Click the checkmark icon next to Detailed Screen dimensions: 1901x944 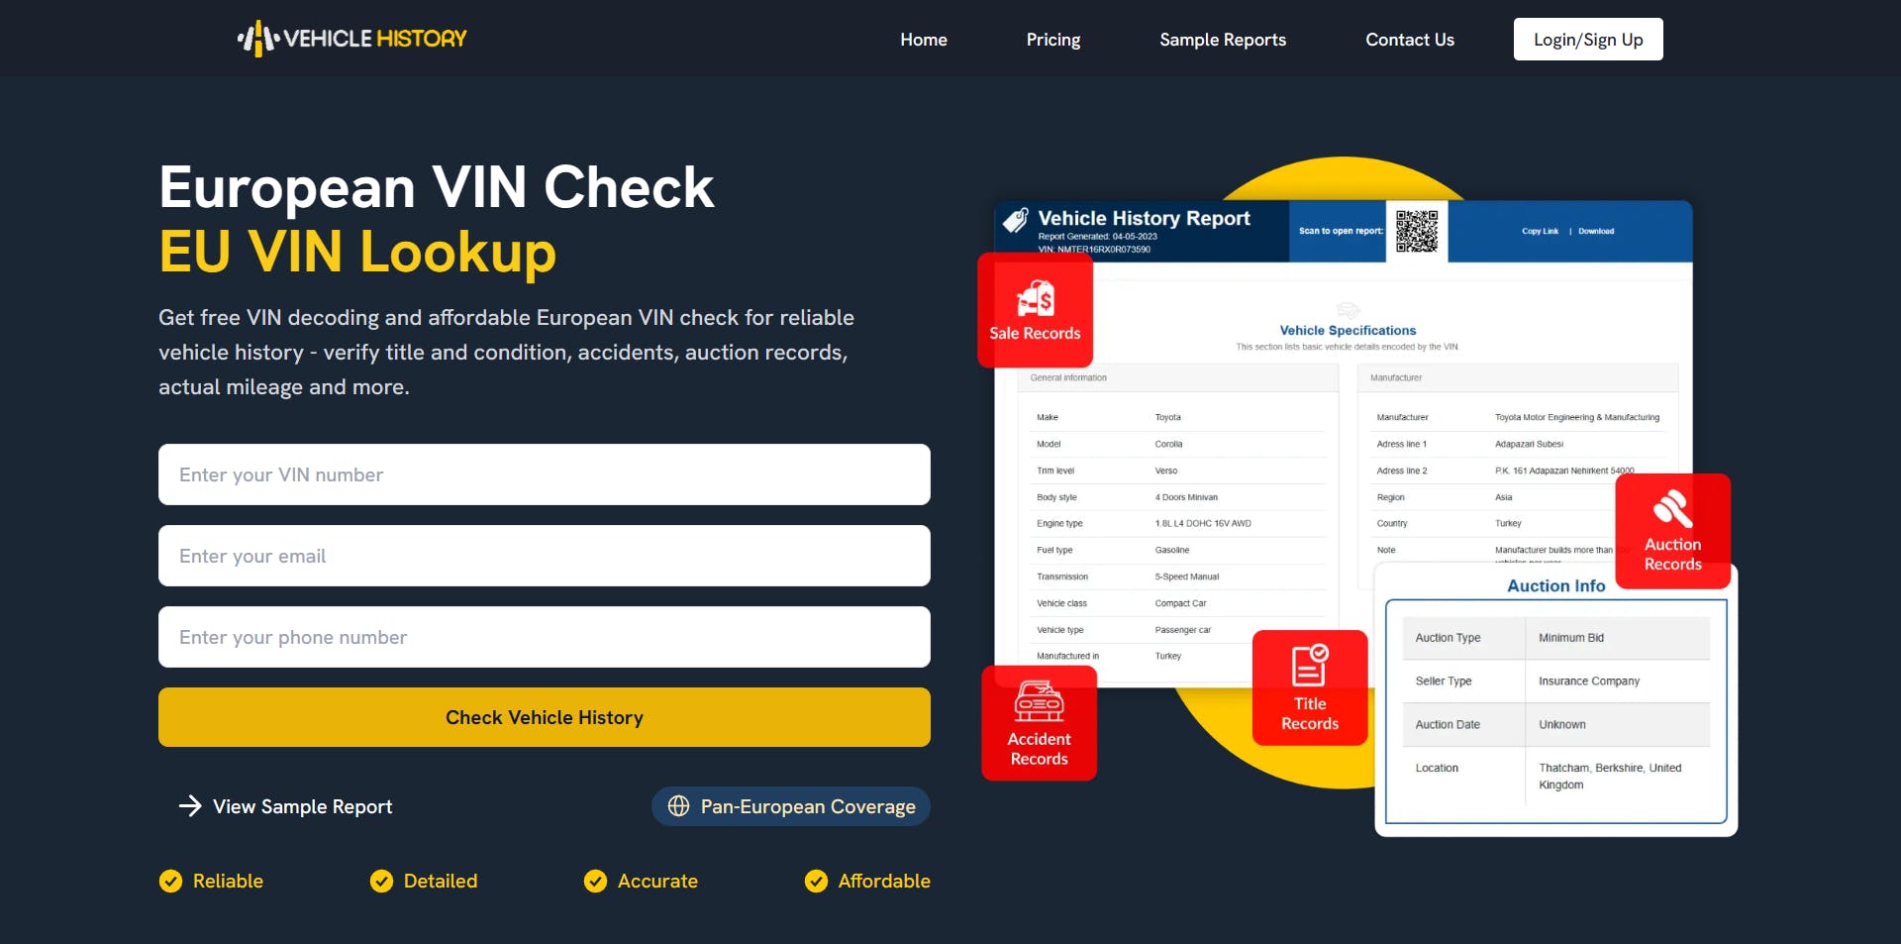381,881
